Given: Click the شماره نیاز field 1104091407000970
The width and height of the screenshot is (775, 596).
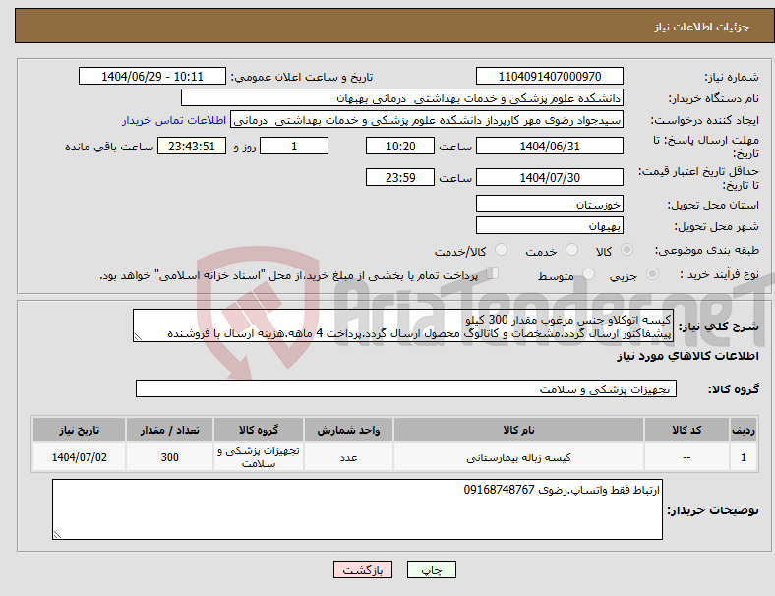Looking at the screenshot, I should point(549,76).
